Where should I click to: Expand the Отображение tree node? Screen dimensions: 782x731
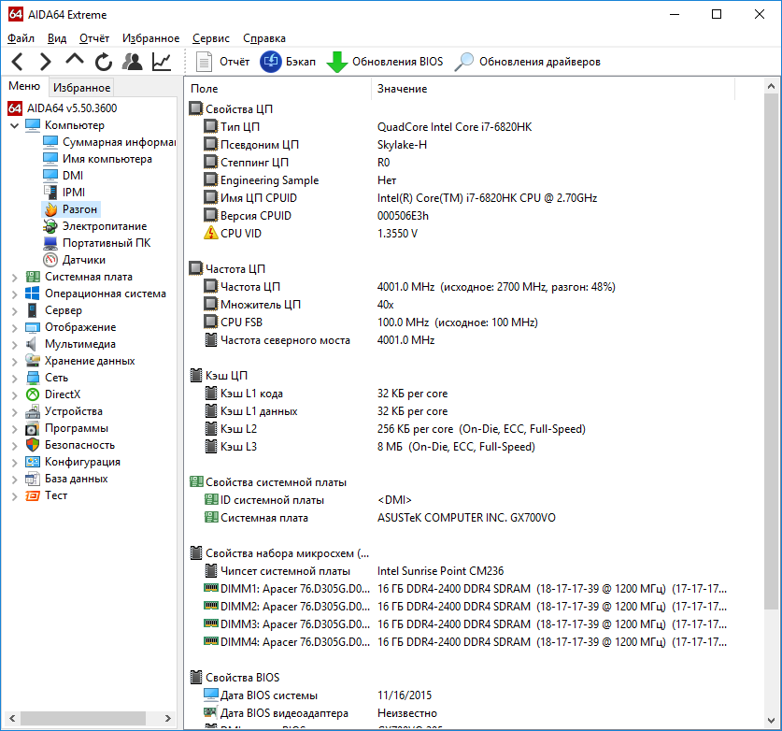14,327
